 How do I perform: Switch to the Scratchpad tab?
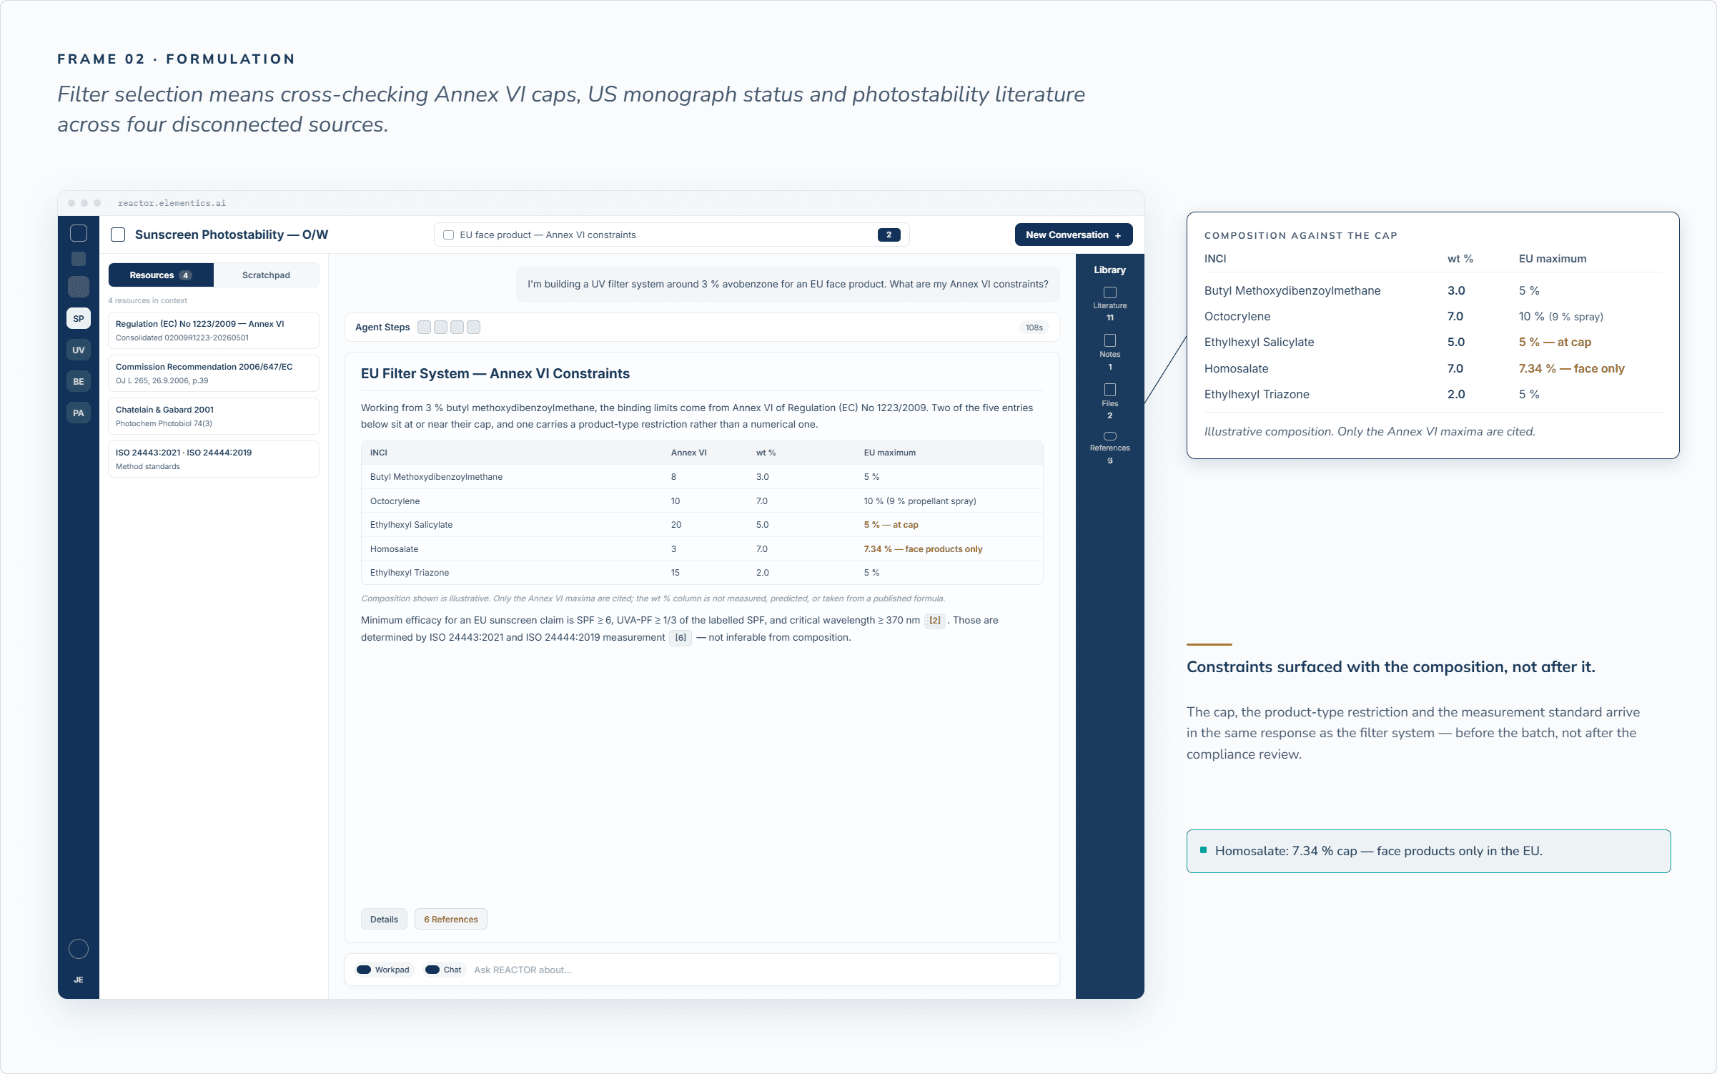pyautogui.click(x=266, y=275)
